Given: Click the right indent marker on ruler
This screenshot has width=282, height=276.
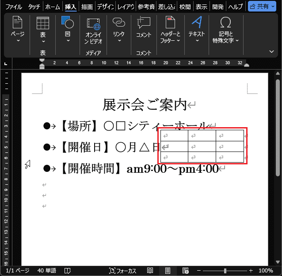Looking at the screenshot, I should [x=247, y=65].
